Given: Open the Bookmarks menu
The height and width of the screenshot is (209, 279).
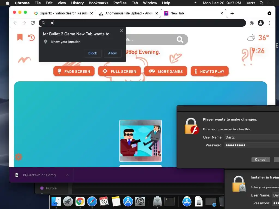Looking at the screenshot, I should tap(98, 3).
